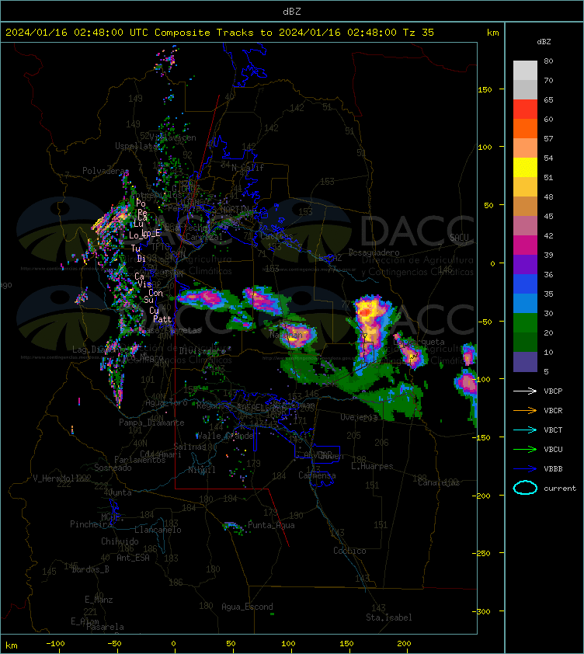The height and width of the screenshot is (654, 584).
Task: Click the 'Uspallata' map label
Action: coord(136,146)
